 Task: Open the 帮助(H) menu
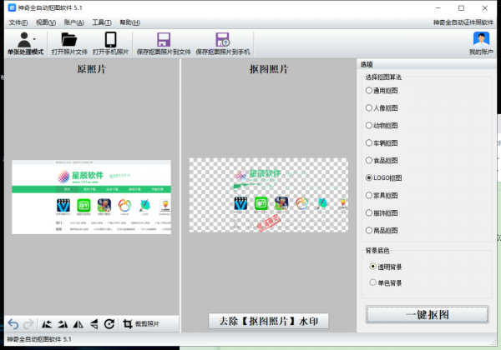(x=129, y=22)
